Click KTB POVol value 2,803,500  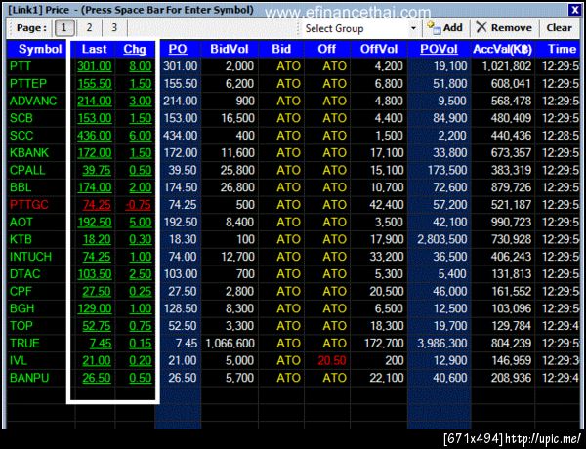tap(442, 239)
